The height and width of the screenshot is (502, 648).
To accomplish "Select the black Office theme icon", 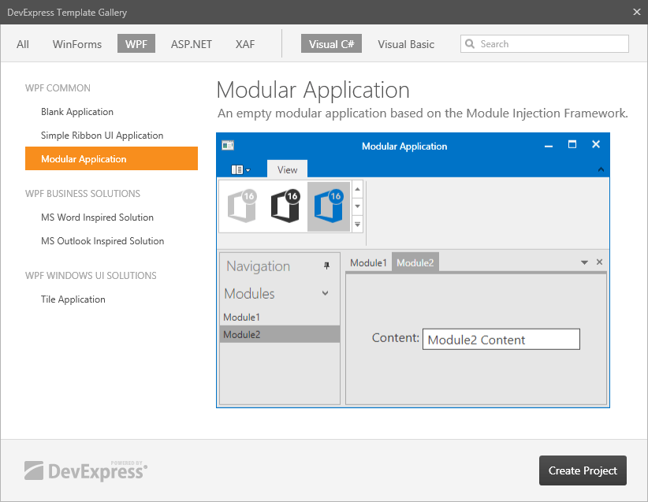I will [x=285, y=206].
